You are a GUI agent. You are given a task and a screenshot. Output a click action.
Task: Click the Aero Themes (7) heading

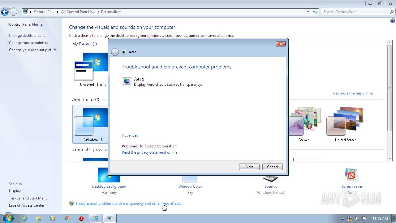(86, 99)
